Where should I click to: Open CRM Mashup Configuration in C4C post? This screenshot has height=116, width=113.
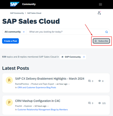pos(38,101)
